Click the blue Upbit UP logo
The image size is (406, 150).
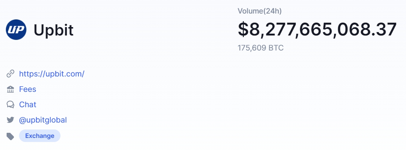(x=16, y=30)
